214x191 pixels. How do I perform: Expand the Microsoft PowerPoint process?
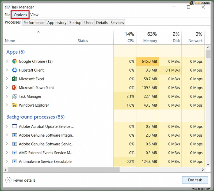pyautogui.click(x=7, y=88)
